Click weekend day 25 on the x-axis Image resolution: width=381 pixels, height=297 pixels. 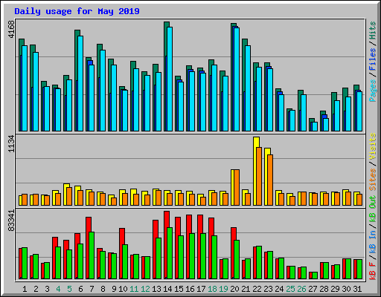point(290,289)
